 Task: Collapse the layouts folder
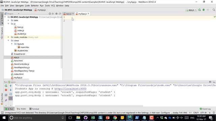(12, 44)
